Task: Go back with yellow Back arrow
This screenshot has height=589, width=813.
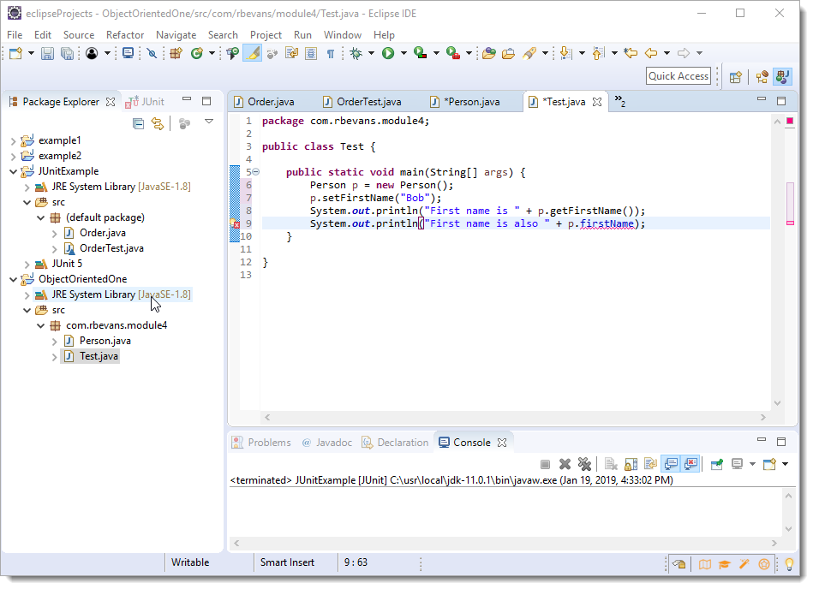Action: (x=651, y=53)
